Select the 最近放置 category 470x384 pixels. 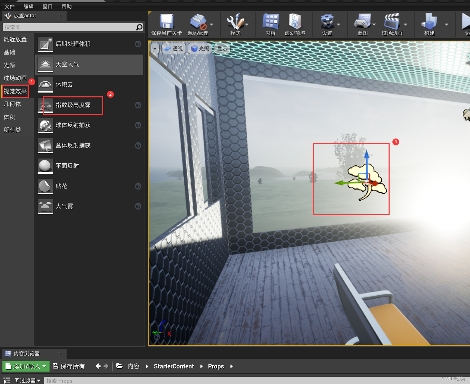tap(15, 39)
